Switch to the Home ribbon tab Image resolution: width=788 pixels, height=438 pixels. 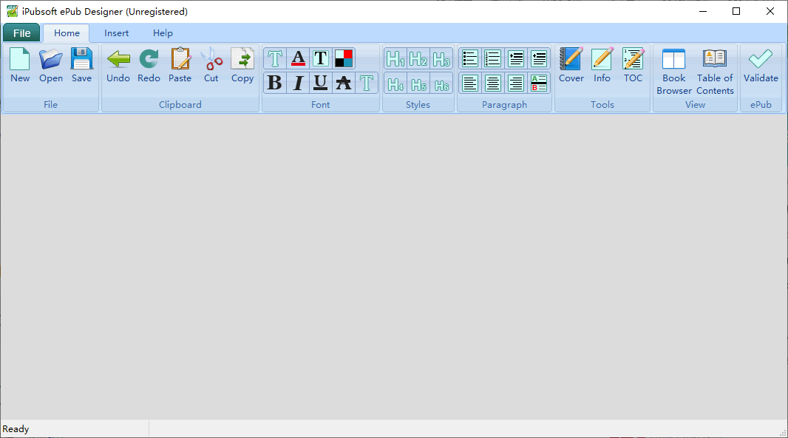tap(67, 33)
